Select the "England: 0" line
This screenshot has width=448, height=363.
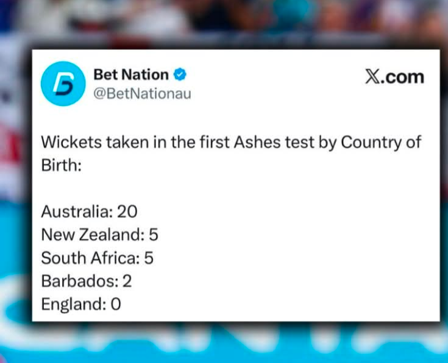80,304
